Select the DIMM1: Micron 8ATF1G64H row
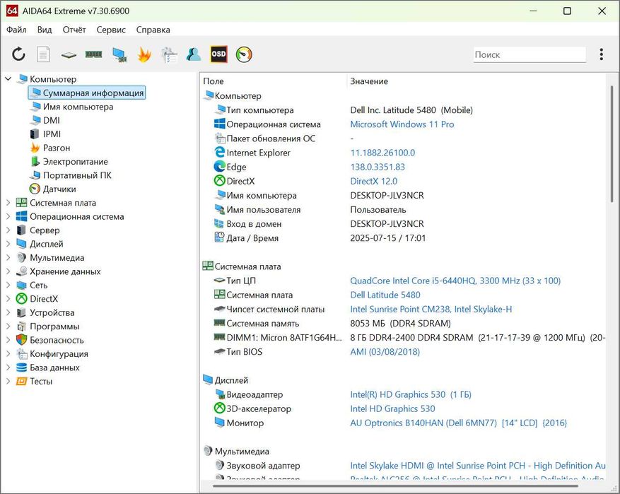Screen dimensions: 620x494 point(403,338)
